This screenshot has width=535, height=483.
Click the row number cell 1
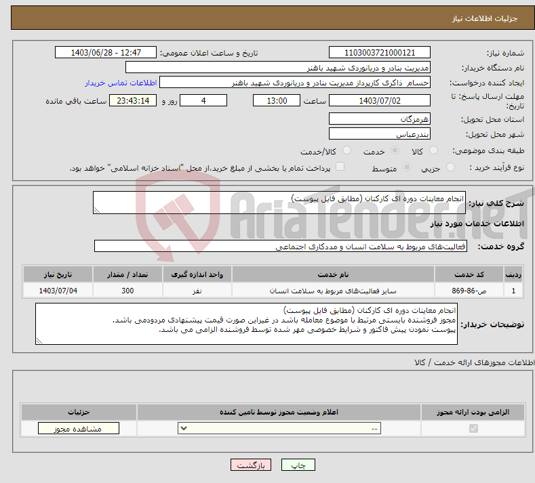point(513,291)
